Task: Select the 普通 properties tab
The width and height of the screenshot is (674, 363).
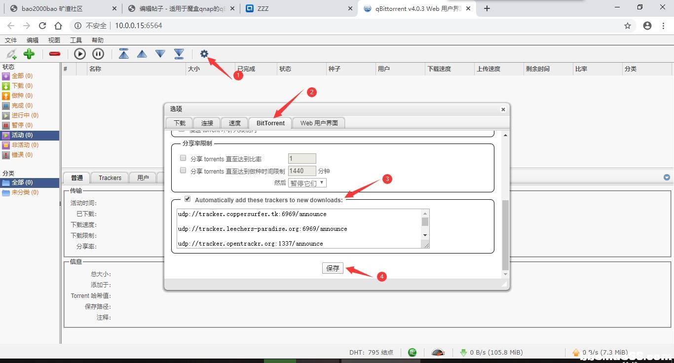Action: click(77, 178)
